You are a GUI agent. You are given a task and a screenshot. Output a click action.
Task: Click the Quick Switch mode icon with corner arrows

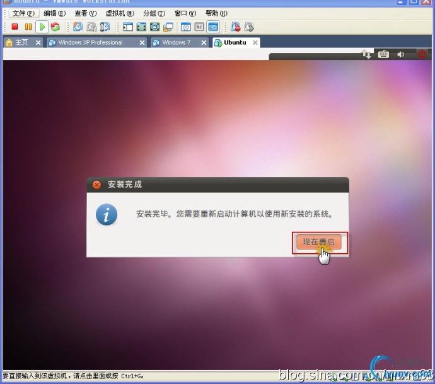pos(141,27)
